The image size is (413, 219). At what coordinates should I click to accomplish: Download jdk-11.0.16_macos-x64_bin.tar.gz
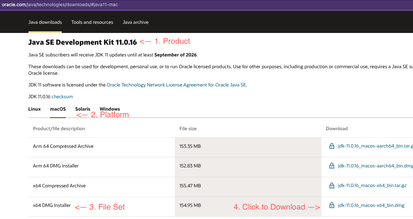[x=372, y=185]
